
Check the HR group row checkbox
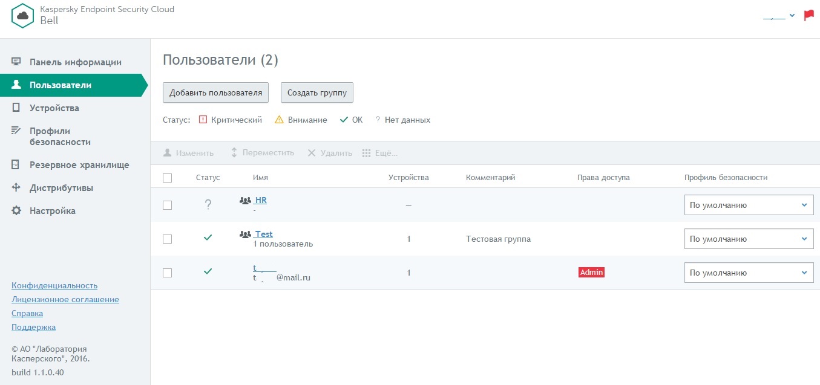pyautogui.click(x=168, y=205)
